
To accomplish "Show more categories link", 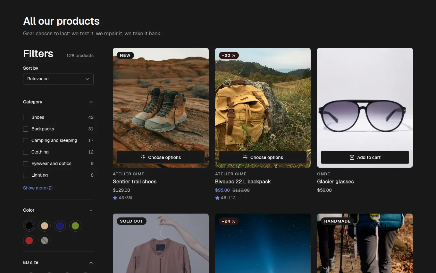I will coord(38,188).
